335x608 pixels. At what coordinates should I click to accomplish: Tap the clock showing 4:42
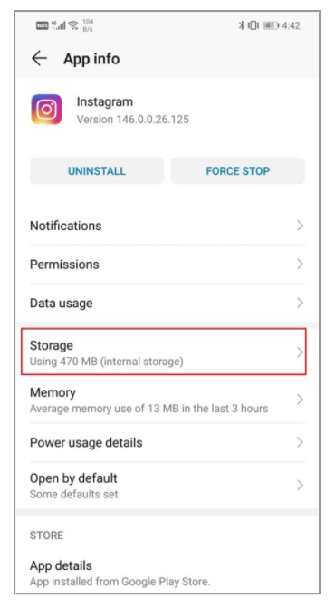[x=291, y=25]
